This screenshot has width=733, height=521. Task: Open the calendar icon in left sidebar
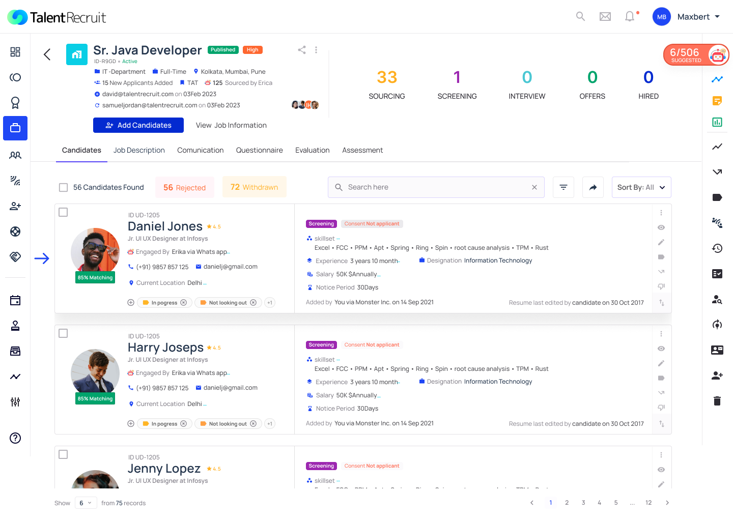click(x=15, y=300)
